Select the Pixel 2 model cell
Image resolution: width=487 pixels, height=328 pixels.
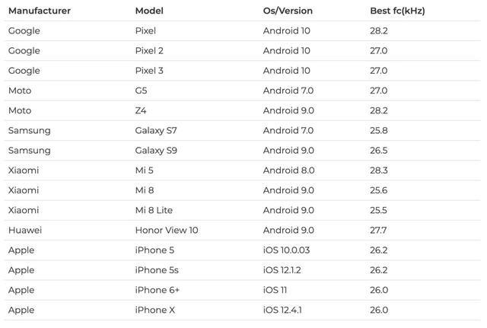(x=149, y=50)
